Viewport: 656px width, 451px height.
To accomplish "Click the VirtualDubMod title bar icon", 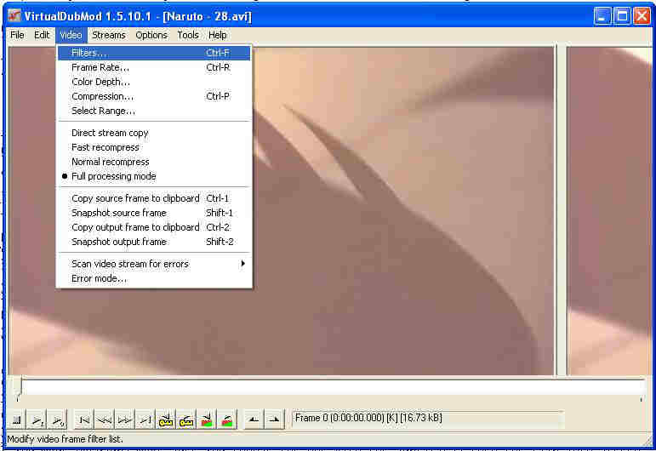I will pos(14,16).
